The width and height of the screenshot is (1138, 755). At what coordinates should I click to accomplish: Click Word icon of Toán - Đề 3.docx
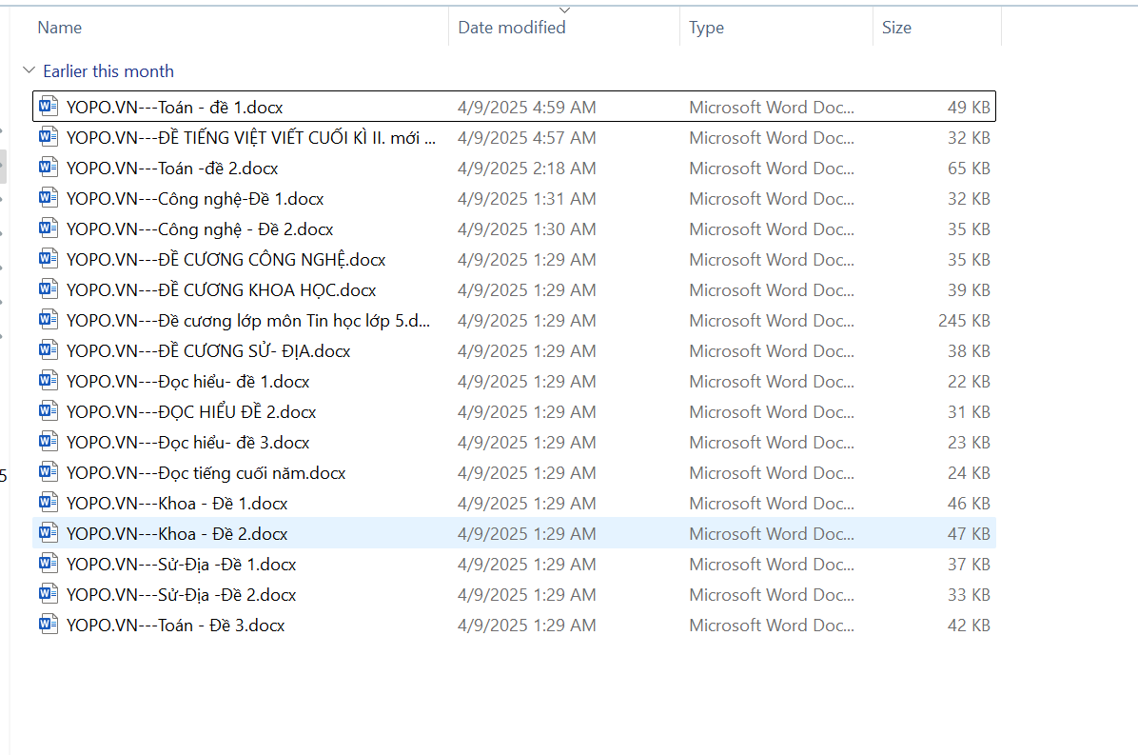[48, 625]
